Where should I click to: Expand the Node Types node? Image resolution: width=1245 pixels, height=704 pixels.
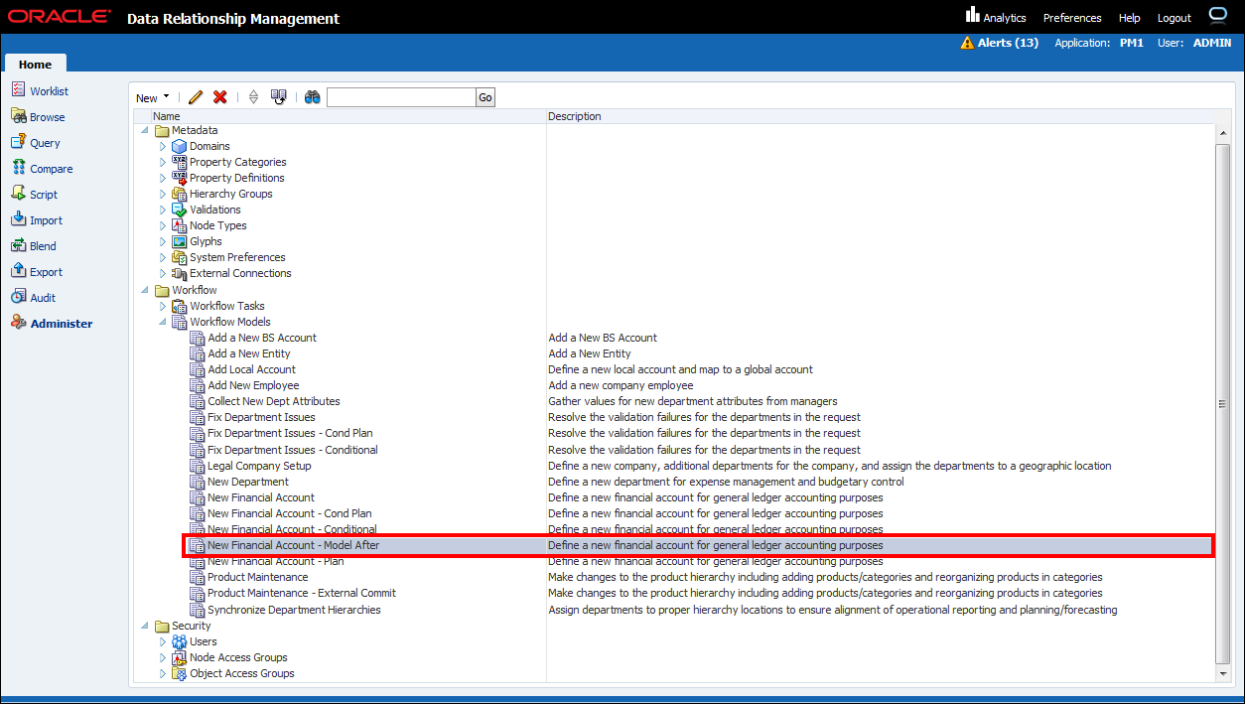tap(163, 225)
